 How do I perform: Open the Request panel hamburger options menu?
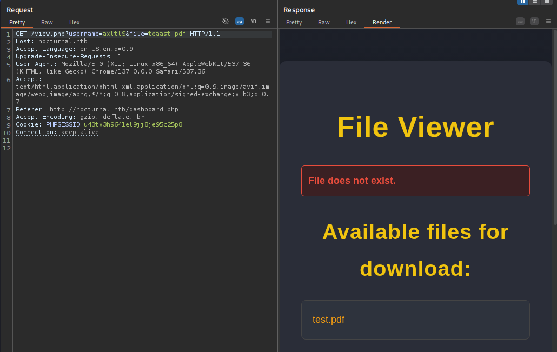268,21
